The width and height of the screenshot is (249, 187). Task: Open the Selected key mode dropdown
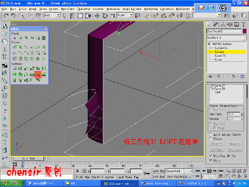(191, 171)
